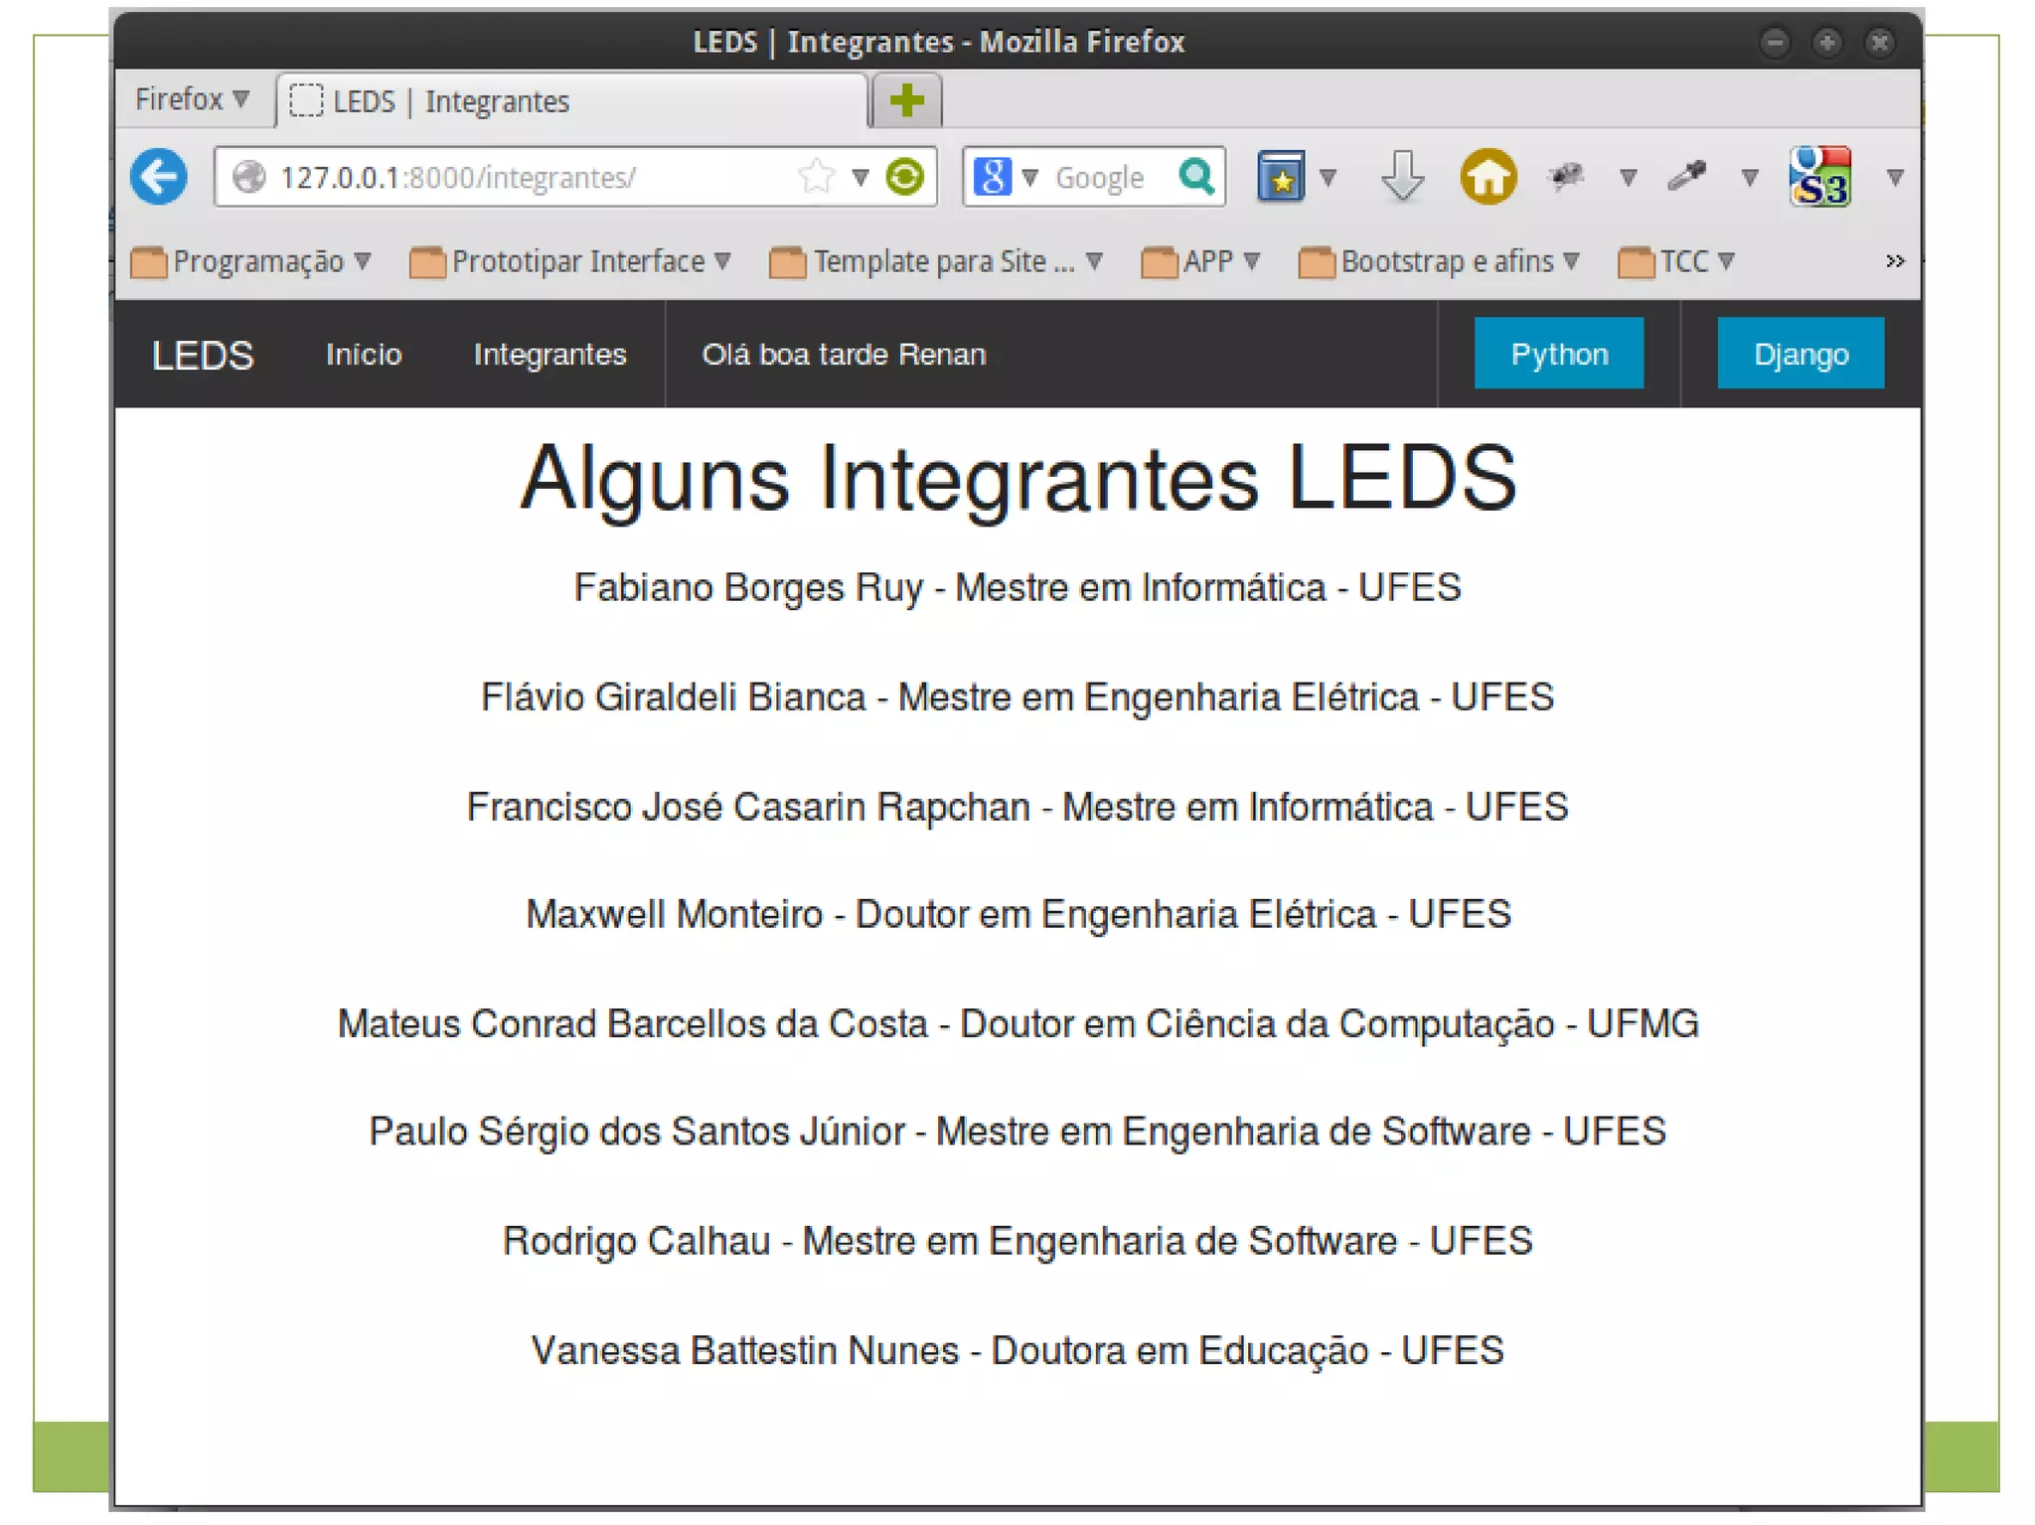Go to home page via house icon

(1487, 177)
